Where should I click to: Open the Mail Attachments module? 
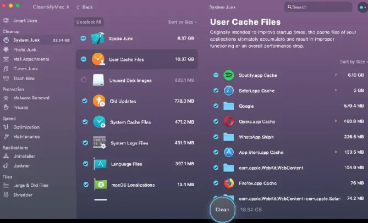(36, 59)
